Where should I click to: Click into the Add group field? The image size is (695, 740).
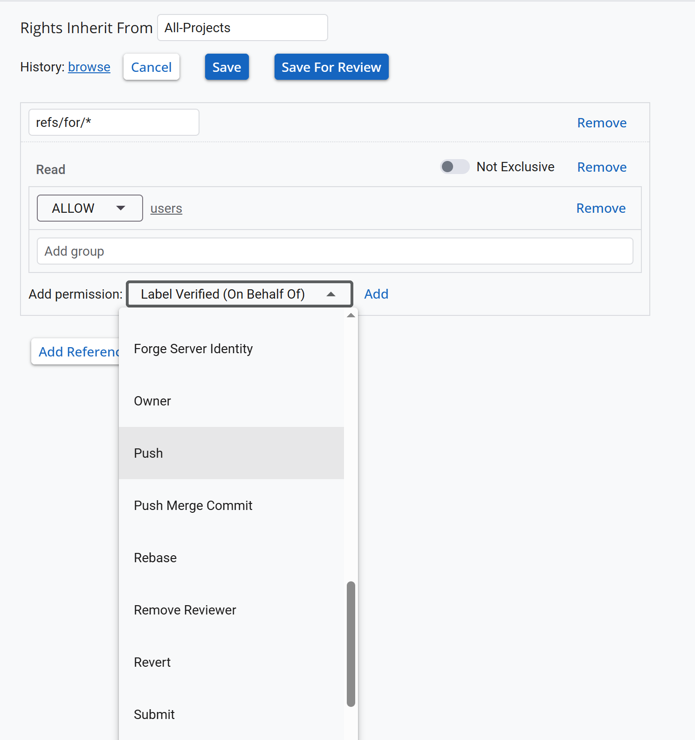pyautogui.click(x=335, y=251)
